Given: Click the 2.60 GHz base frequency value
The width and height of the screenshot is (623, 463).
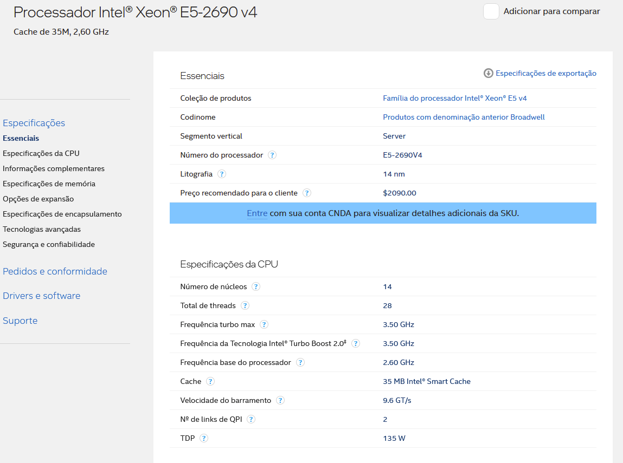Looking at the screenshot, I should [x=399, y=362].
